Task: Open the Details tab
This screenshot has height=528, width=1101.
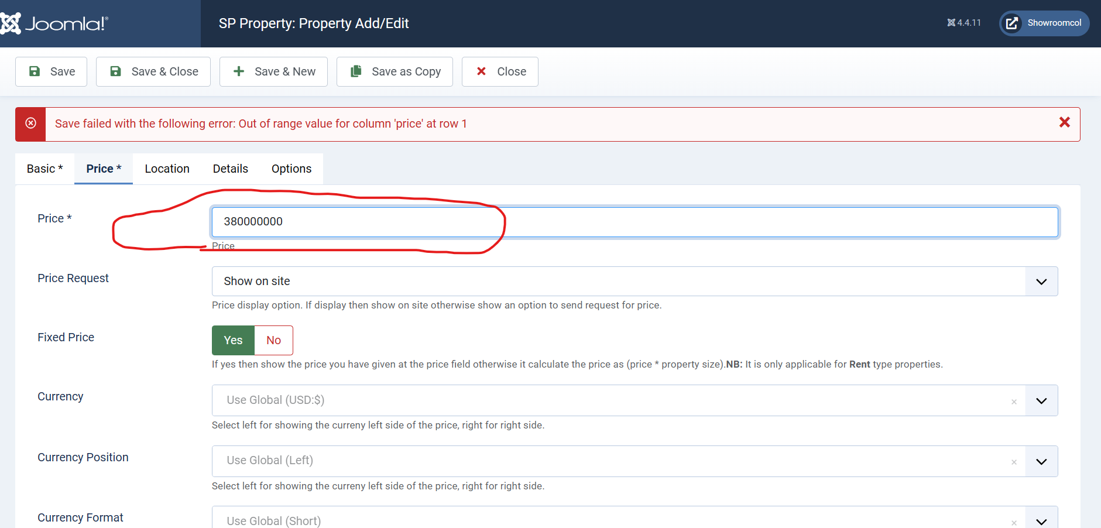Action: coord(230,169)
